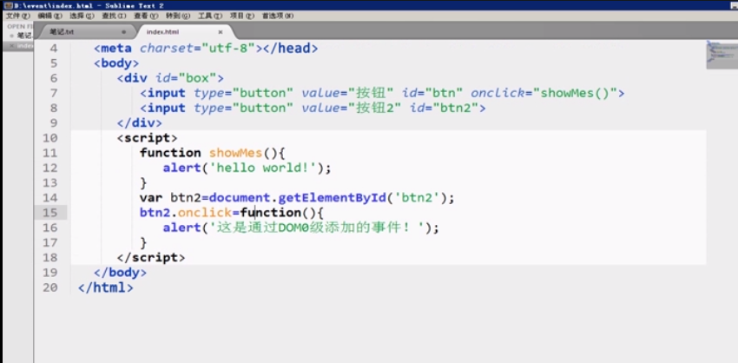Screen dimensions: 738x363
Task: Open the 查看 (View) menu
Action: click(x=146, y=16)
